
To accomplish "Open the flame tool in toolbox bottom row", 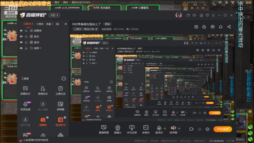I will 43,135.
